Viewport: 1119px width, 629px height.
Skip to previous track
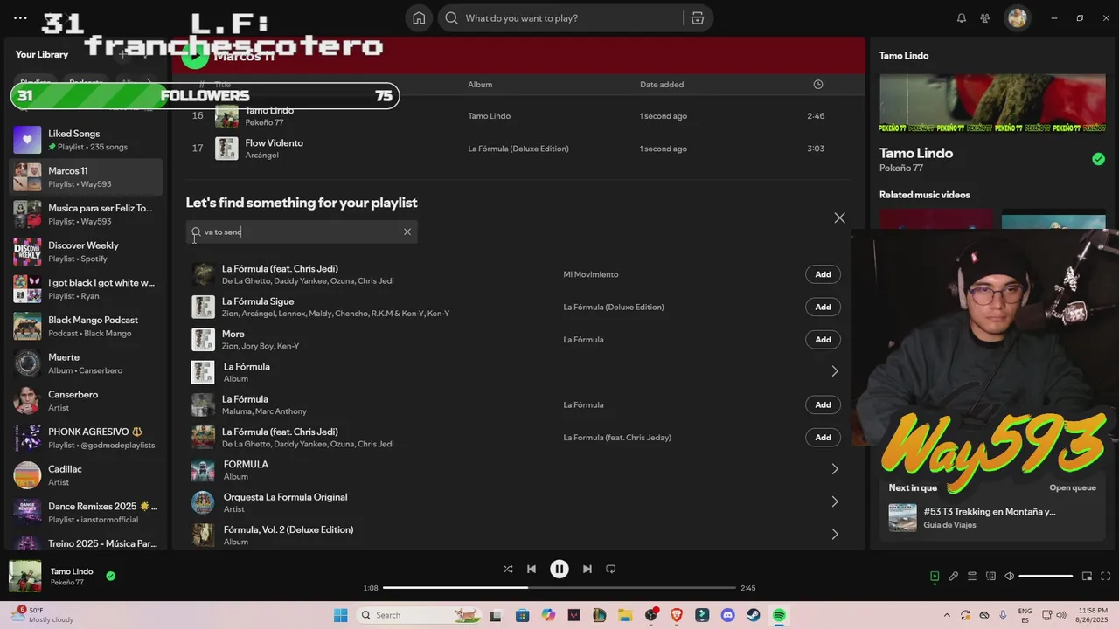(532, 569)
